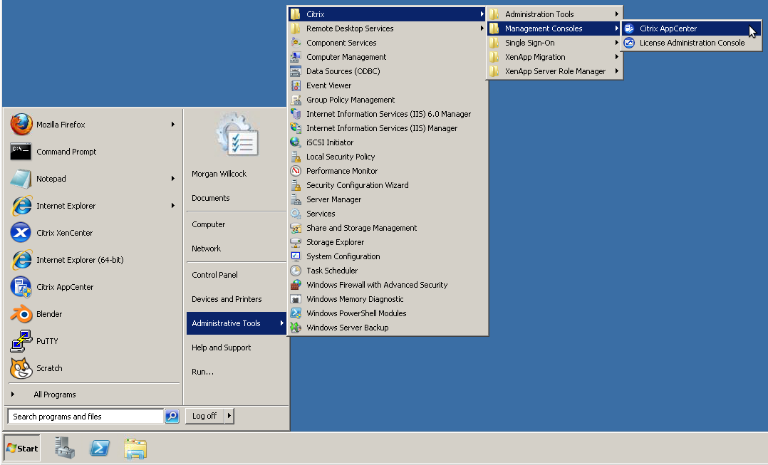Launch the Blender icon

21,314
